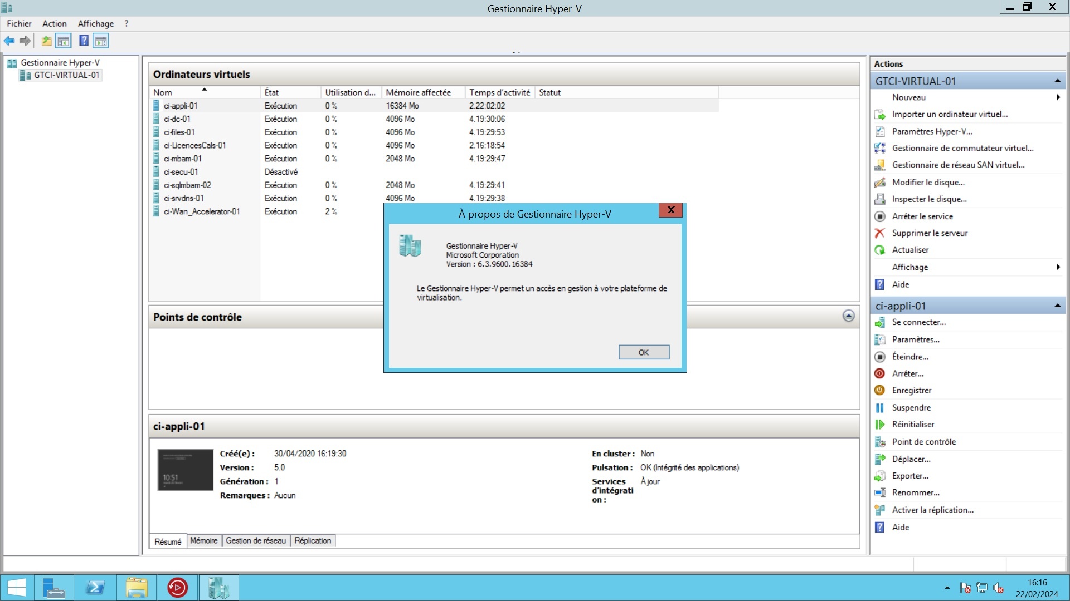Click Exporter action for the VM
1070x601 pixels.
[910, 476]
